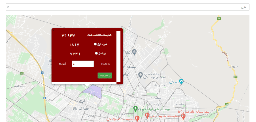256x122 pixels.
Task: Click the منطقه ۸ district label
Action: click(156, 98)
